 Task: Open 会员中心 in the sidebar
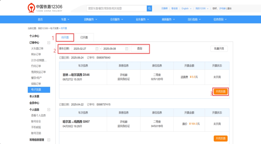click(34, 103)
